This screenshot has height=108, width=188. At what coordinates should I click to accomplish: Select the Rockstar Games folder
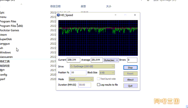[x=9, y=30]
